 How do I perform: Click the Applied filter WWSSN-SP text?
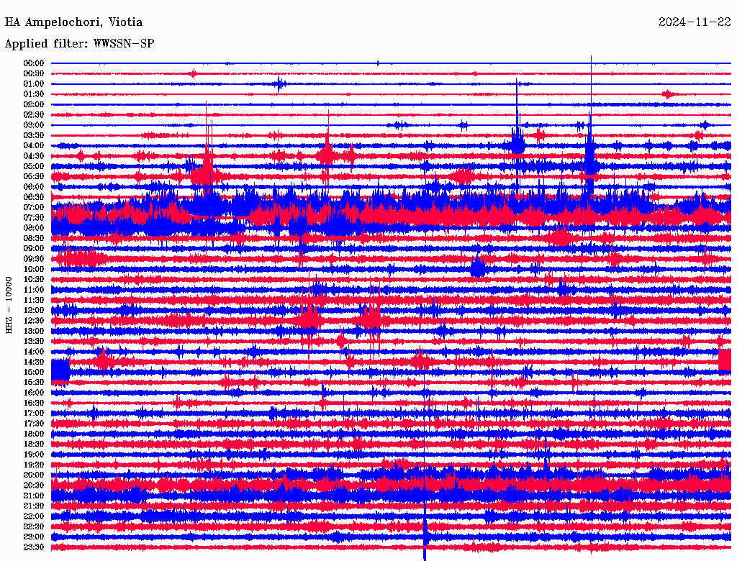coord(79,44)
